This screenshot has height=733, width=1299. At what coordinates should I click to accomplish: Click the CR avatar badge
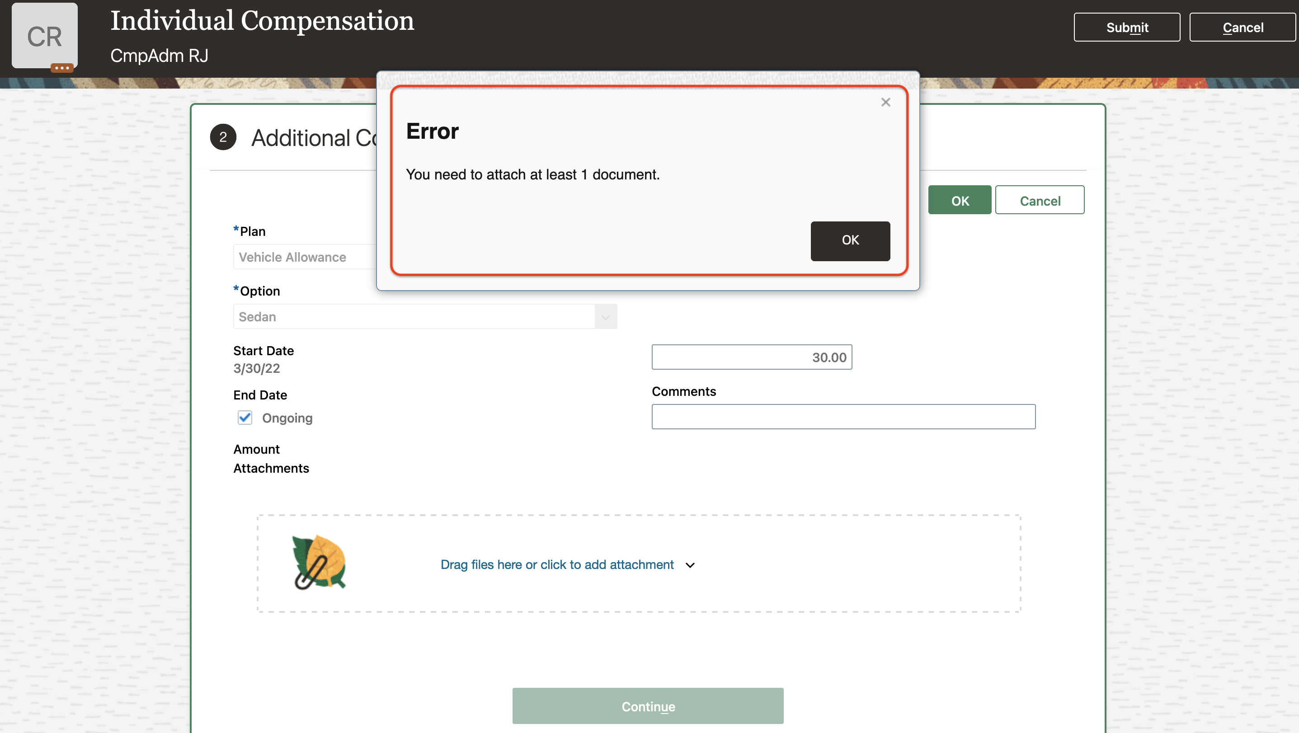pos(45,36)
